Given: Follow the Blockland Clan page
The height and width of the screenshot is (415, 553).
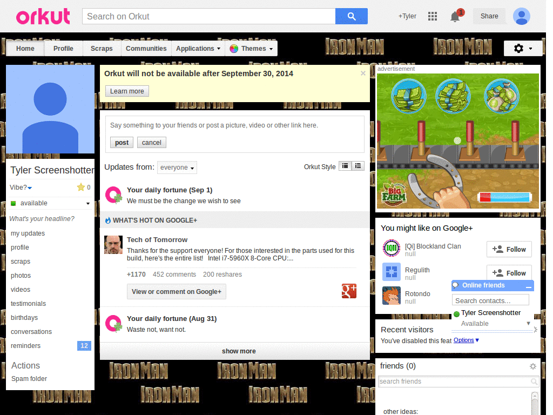Looking at the screenshot, I should 509,250.
